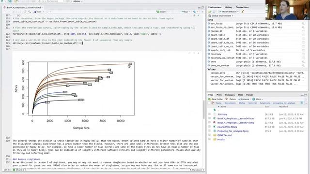Expand the sample_info_tab data frame

pyautogui.click(x=209, y=50)
